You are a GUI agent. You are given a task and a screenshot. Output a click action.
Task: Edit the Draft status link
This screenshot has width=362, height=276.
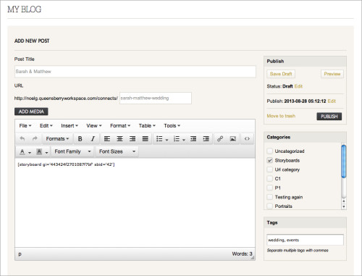click(x=298, y=86)
